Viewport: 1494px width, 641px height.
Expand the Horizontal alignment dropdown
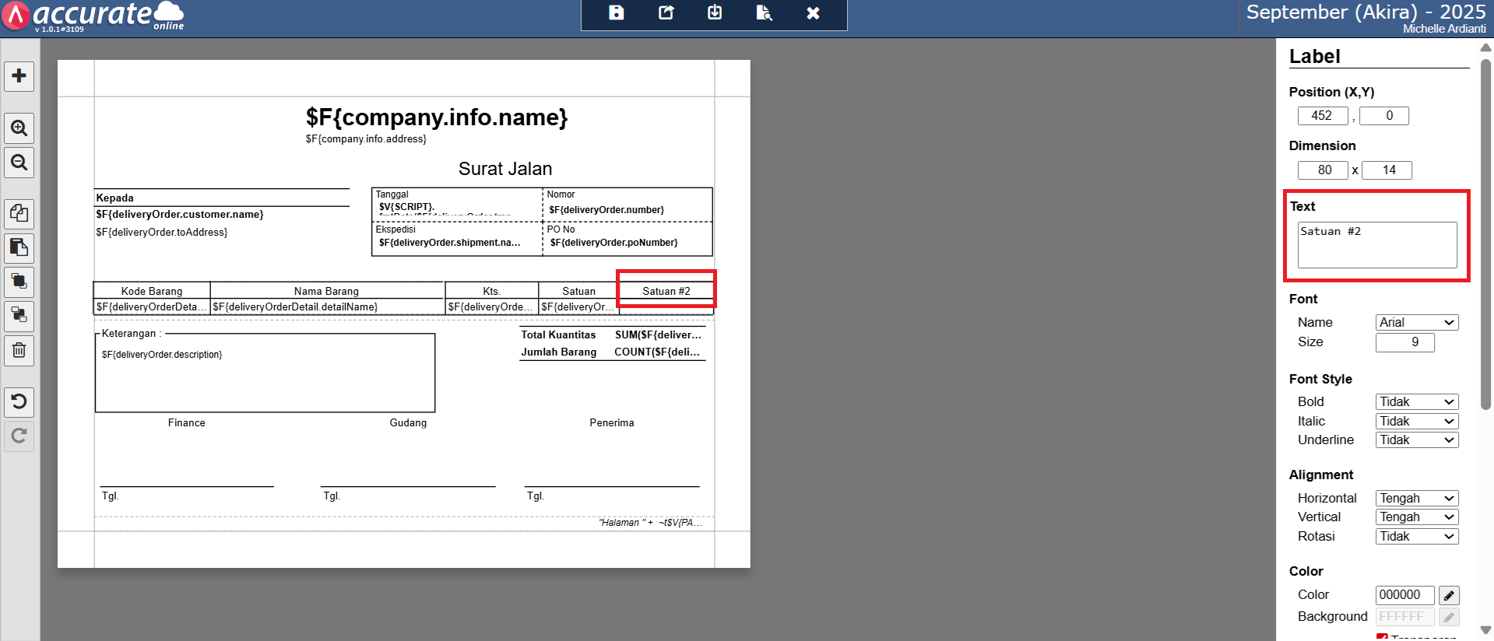pyautogui.click(x=1416, y=498)
